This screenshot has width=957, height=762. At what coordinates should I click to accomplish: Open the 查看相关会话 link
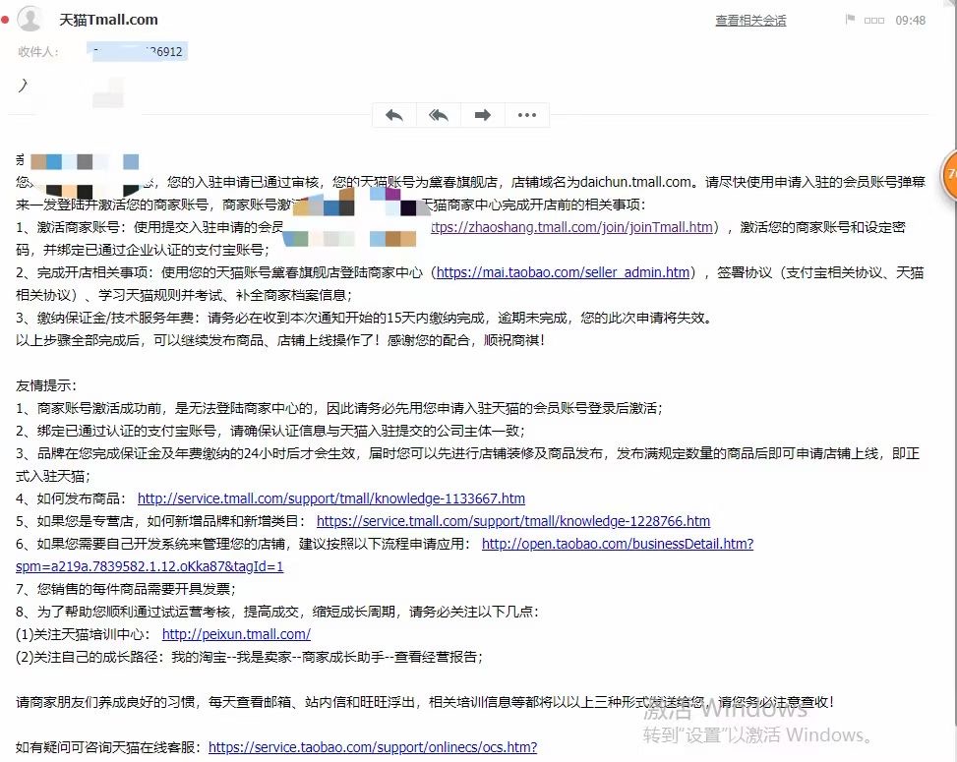pyautogui.click(x=750, y=21)
